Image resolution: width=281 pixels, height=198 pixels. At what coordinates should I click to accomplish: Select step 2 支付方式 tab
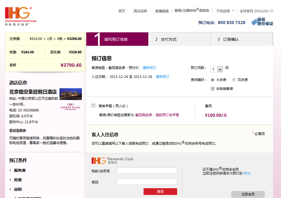click(x=179, y=39)
